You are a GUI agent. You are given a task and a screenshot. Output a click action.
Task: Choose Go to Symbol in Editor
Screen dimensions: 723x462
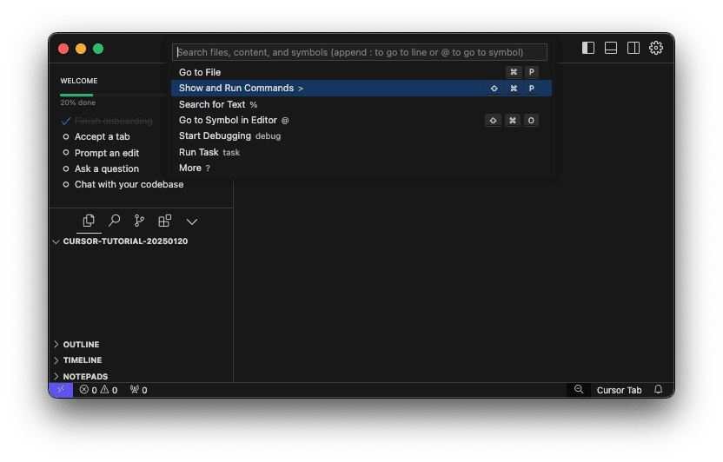click(x=361, y=120)
